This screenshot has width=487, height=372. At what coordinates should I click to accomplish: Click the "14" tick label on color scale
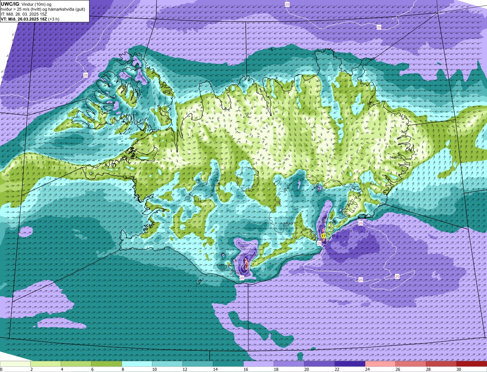pyautogui.click(x=215, y=369)
